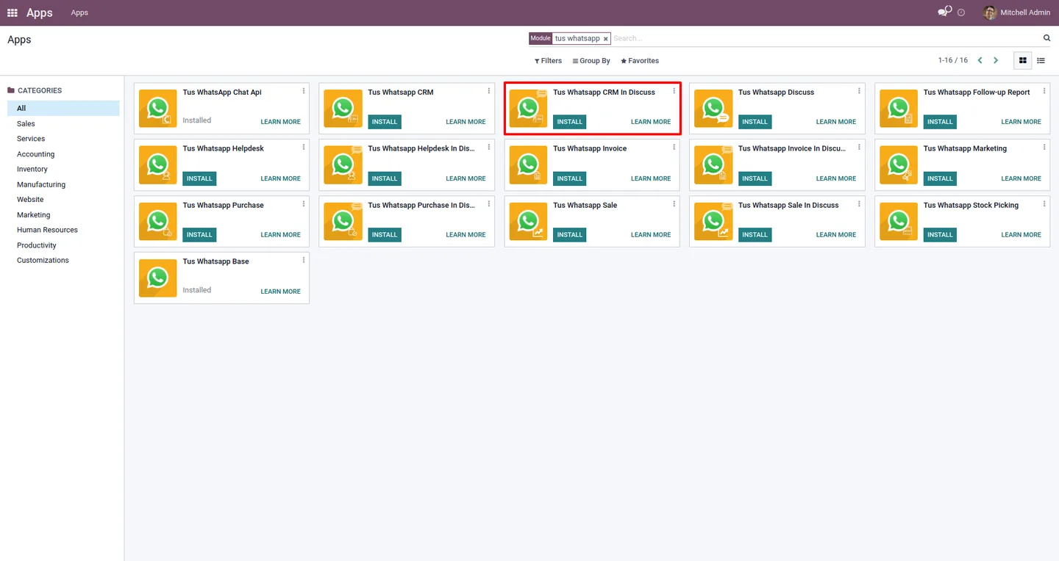Image resolution: width=1059 pixels, height=561 pixels.
Task: Click the Tus WhatsApp Chat Api app icon
Action: 158,109
